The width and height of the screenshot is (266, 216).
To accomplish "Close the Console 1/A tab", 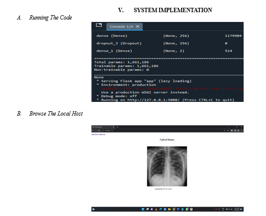I will click(x=138, y=26).
